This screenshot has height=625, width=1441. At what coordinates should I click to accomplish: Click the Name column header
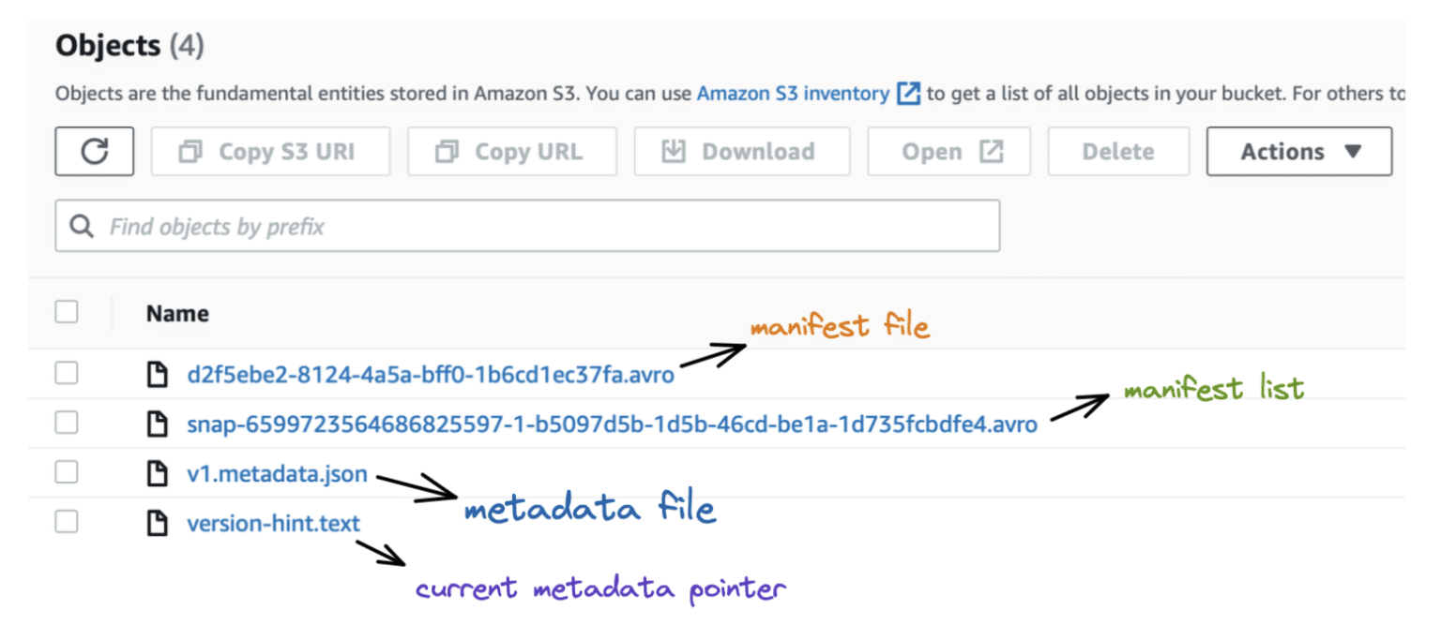176,313
